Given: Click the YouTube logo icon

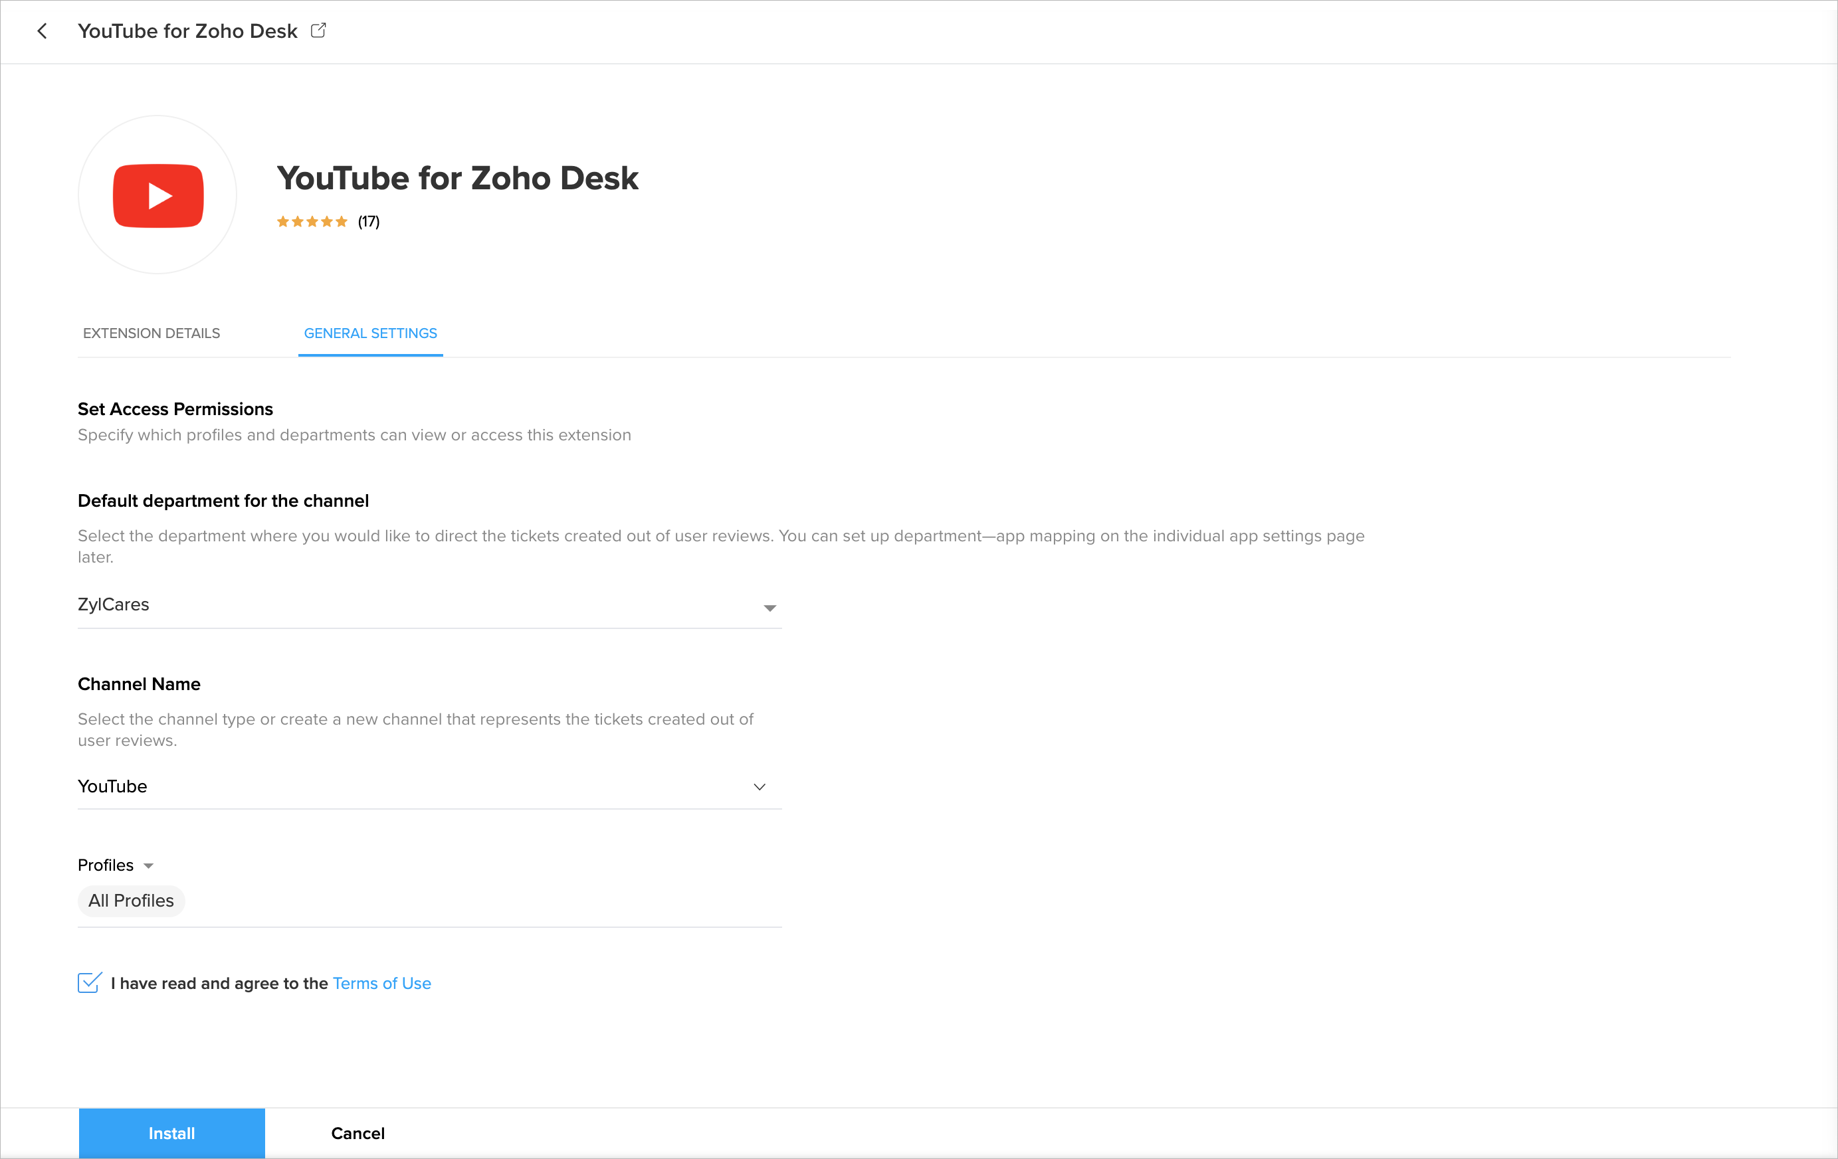Looking at the screenshot, I should [x=158, y=195].
